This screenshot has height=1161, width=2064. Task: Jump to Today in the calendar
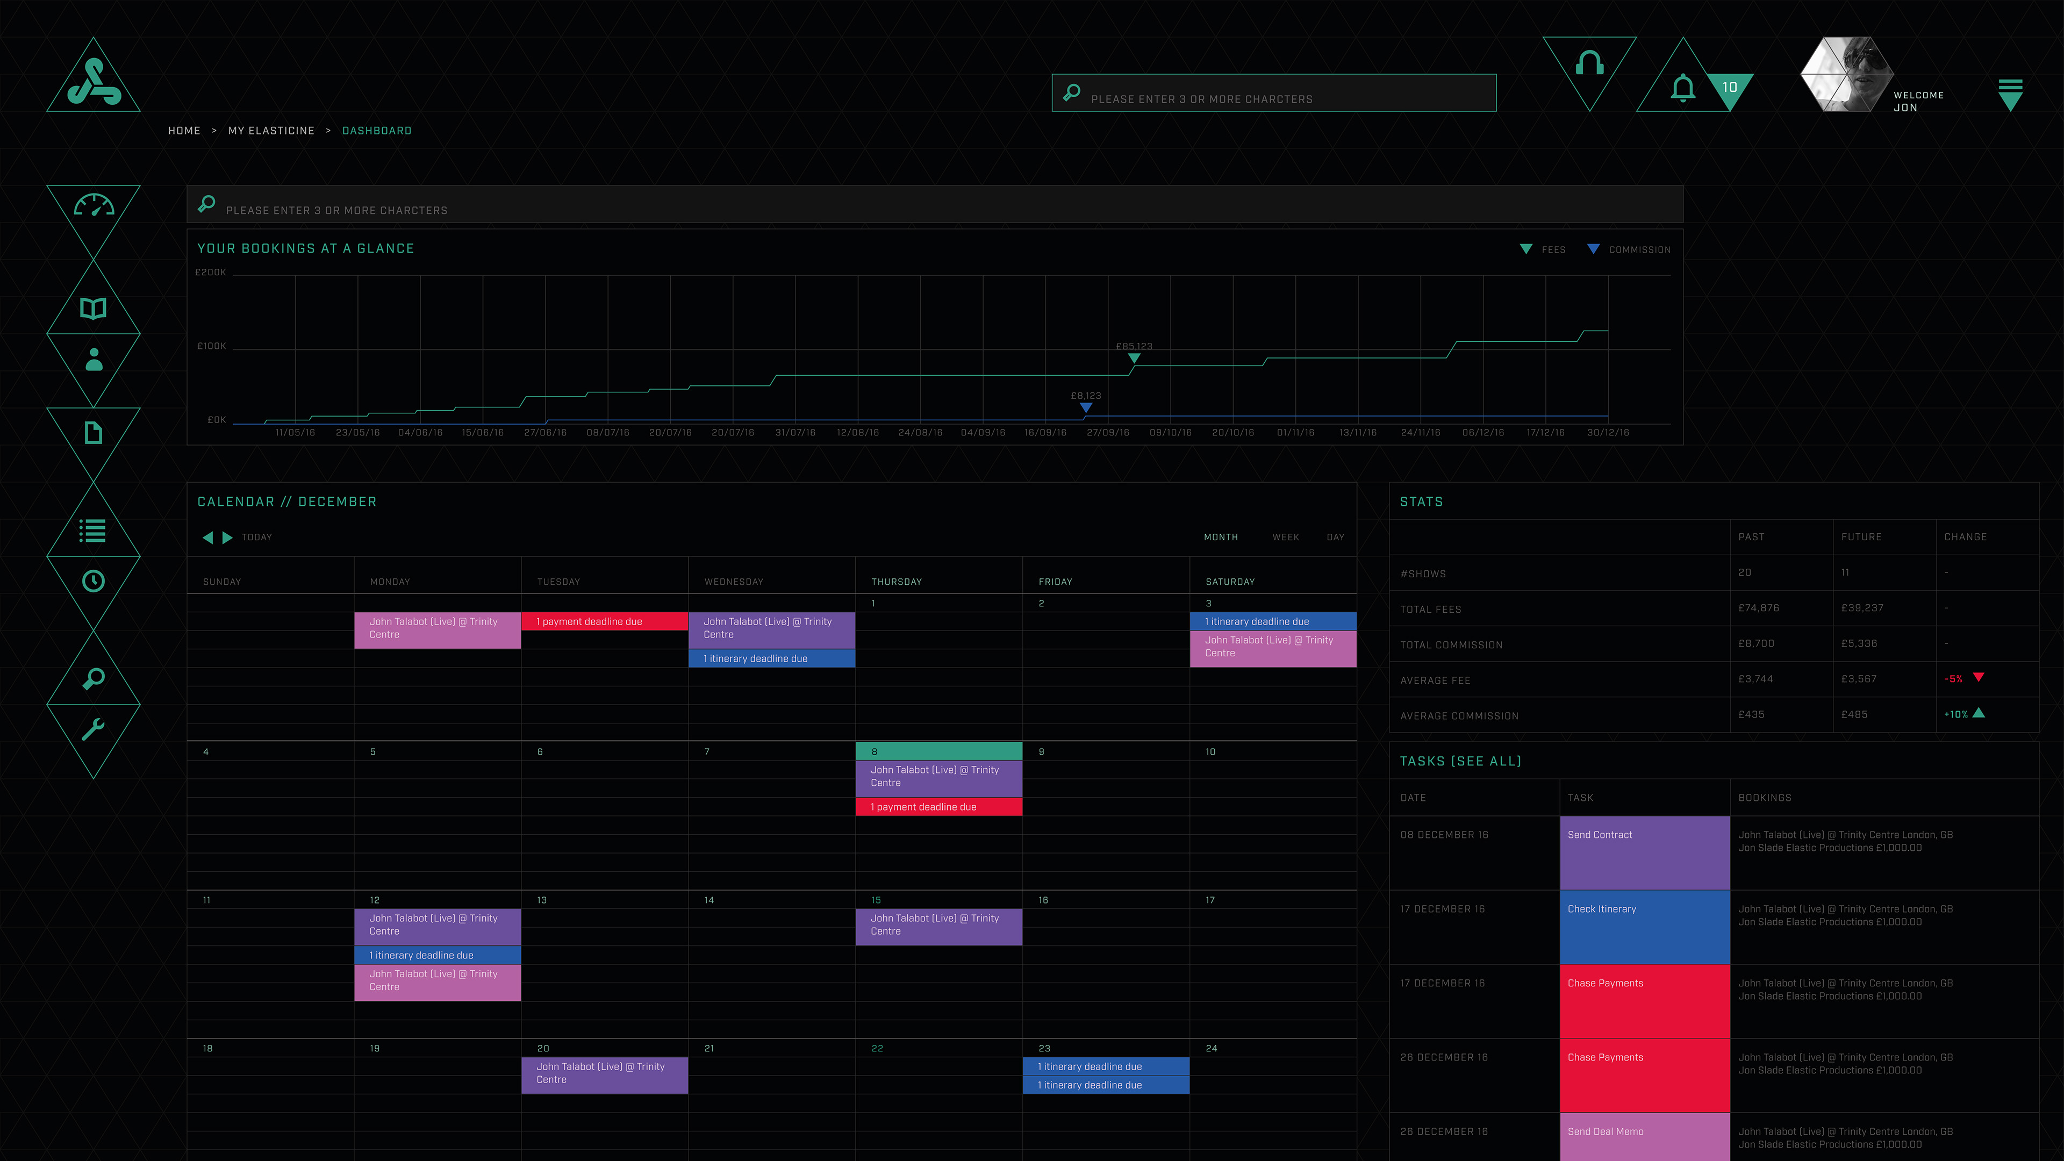coord(257,537)
